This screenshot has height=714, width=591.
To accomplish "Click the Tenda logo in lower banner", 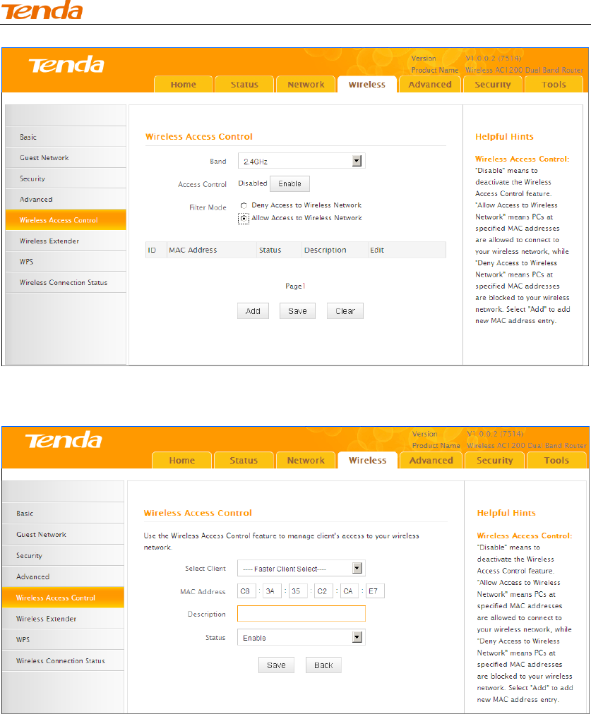I will pyautogui.click(x=64, y=440).
